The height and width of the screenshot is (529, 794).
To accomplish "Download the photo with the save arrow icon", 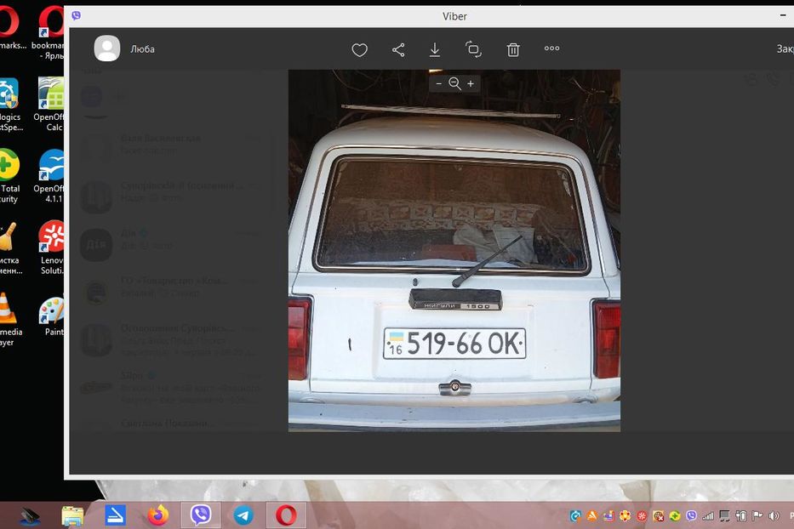I will point(435,49).
